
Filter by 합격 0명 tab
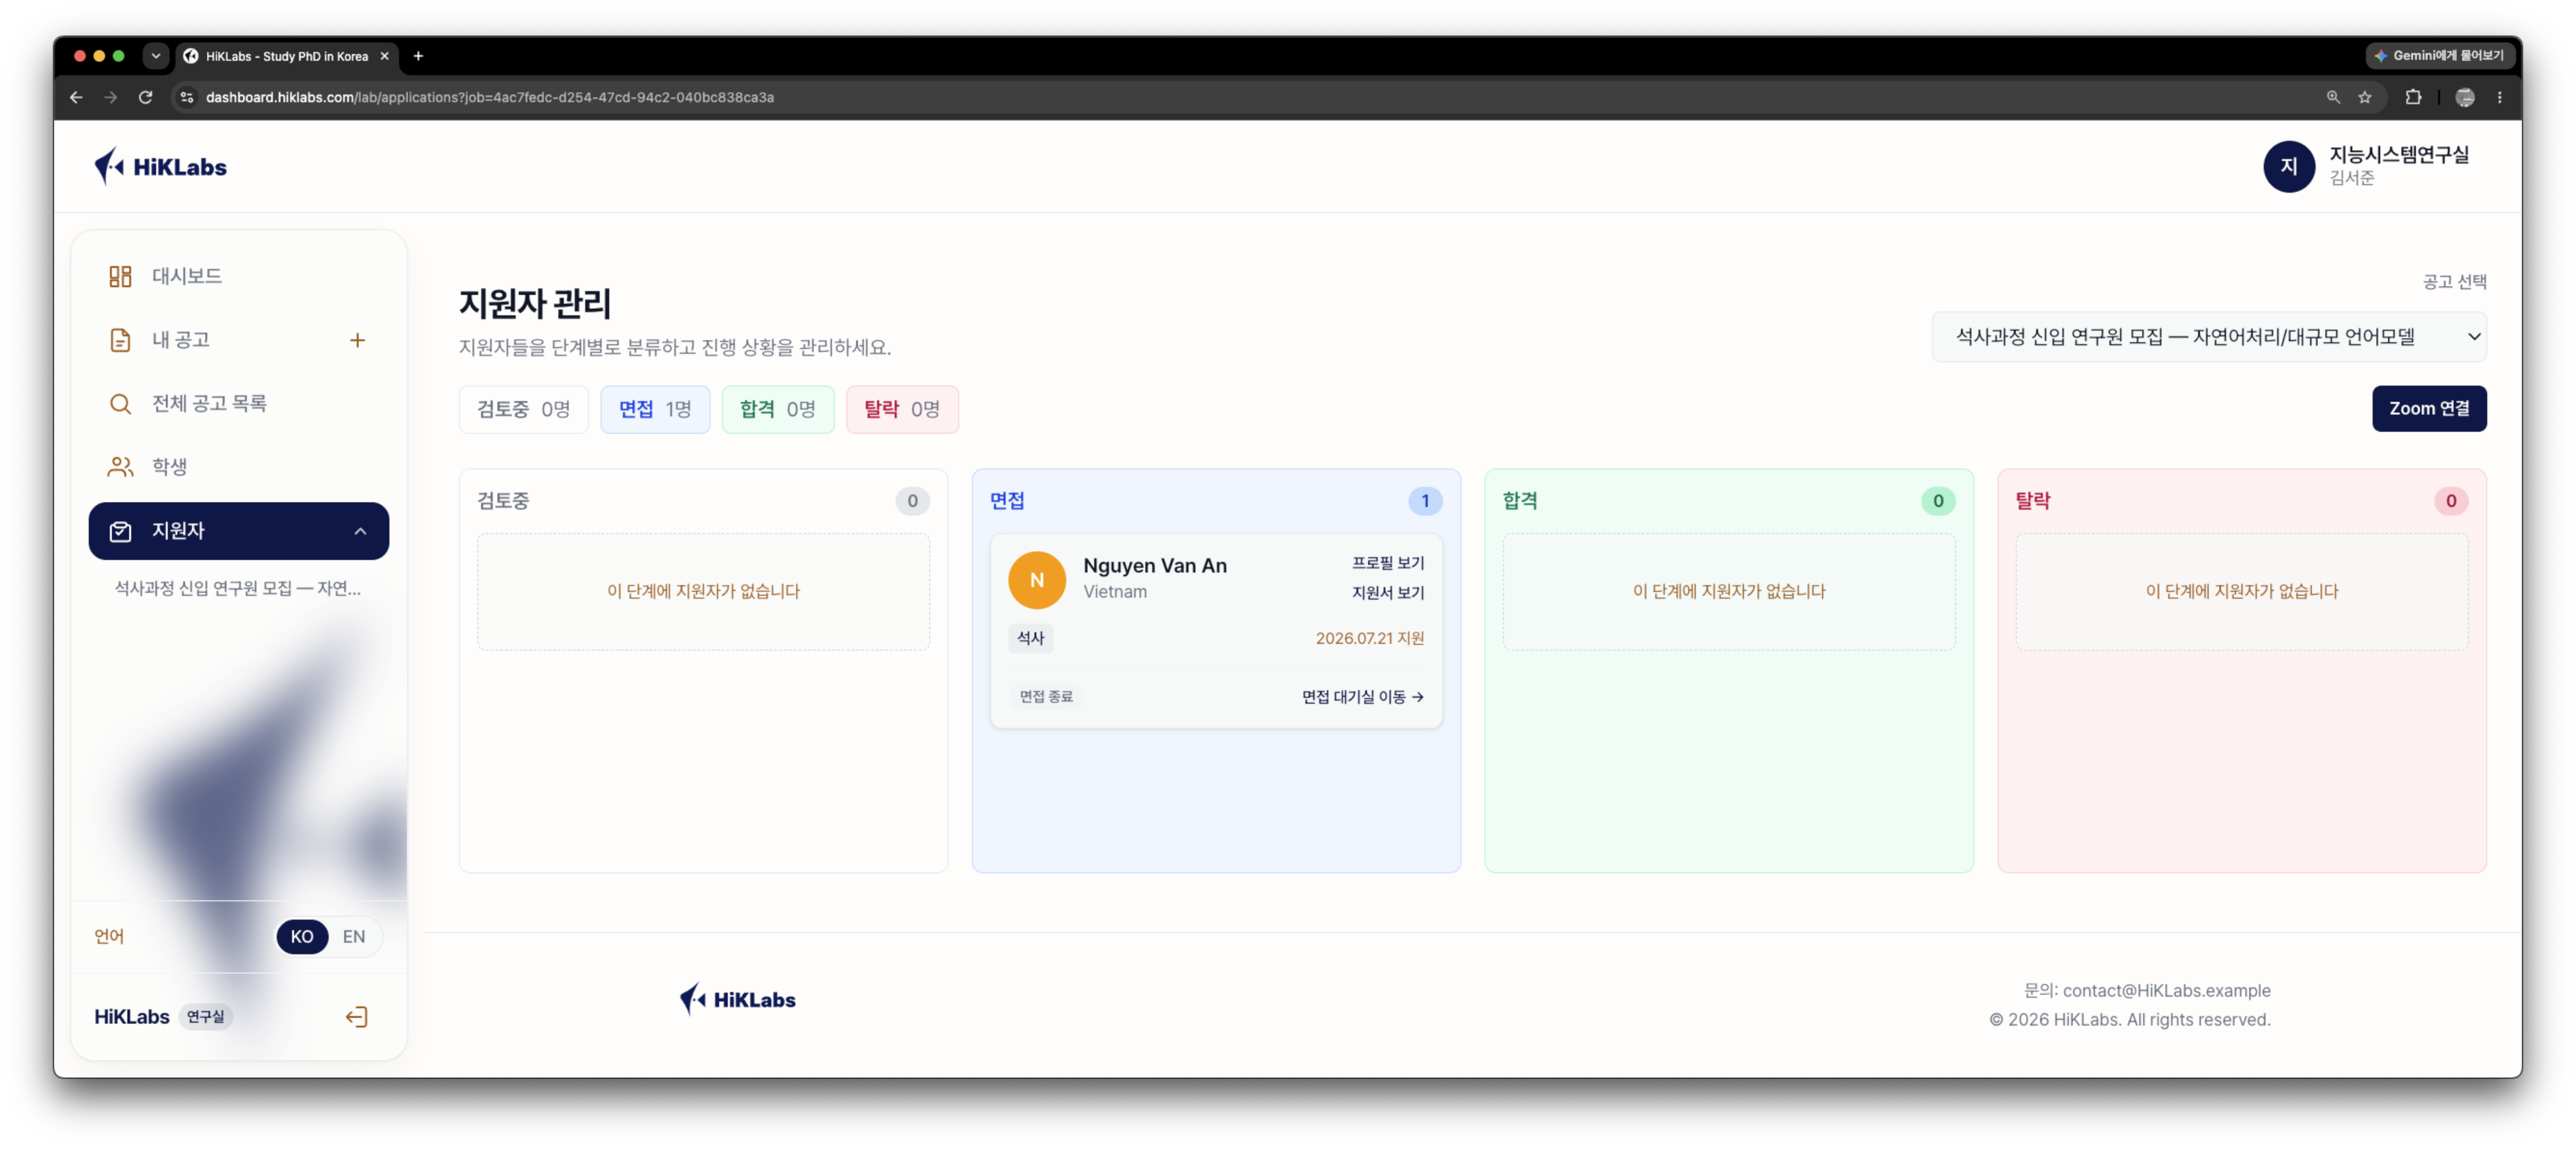777,409
